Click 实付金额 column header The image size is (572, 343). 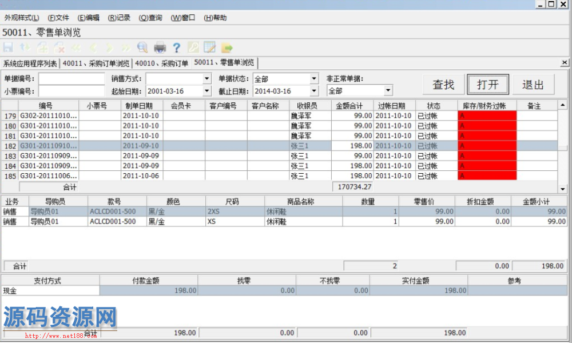click(419, 281)
